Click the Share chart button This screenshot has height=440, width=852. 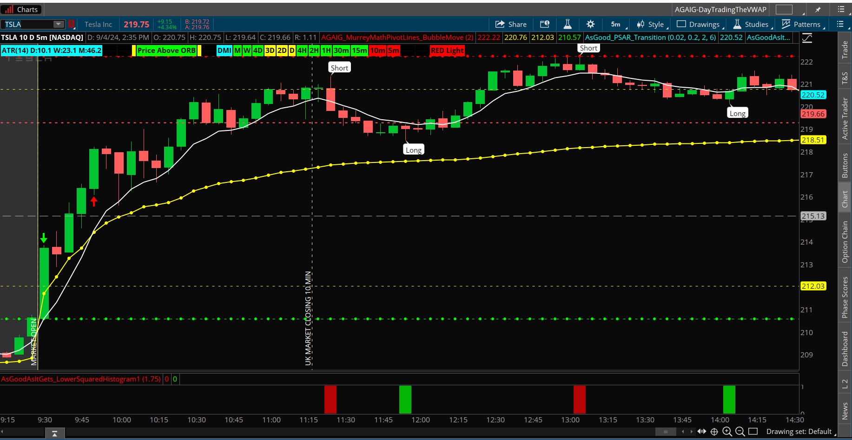point(511,24)
